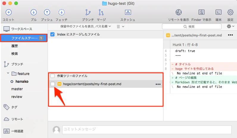
Task: Select the master branch
Action: click(x=17, y=89)
